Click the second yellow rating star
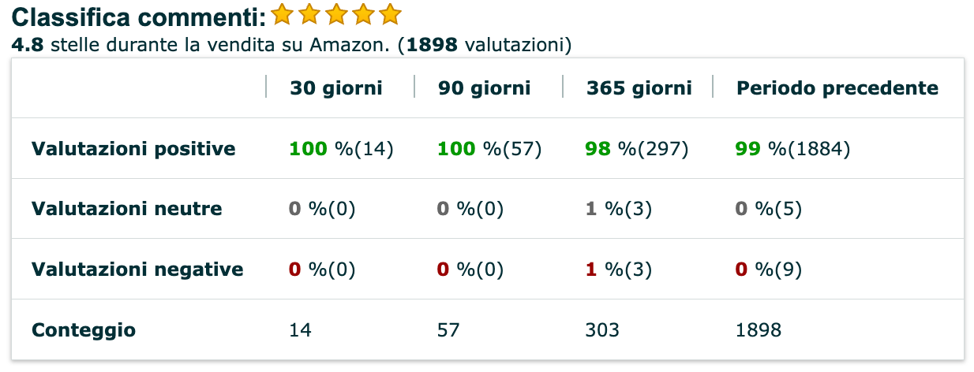This screenshot has width=974, height=372. click(x=309, y=14)
